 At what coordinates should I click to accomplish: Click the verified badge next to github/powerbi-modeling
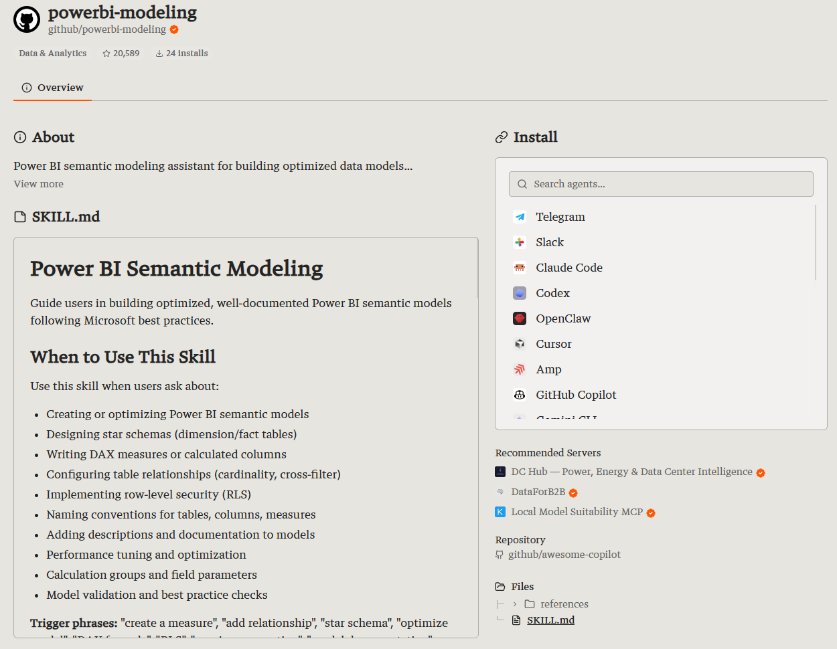click(174, 29)
